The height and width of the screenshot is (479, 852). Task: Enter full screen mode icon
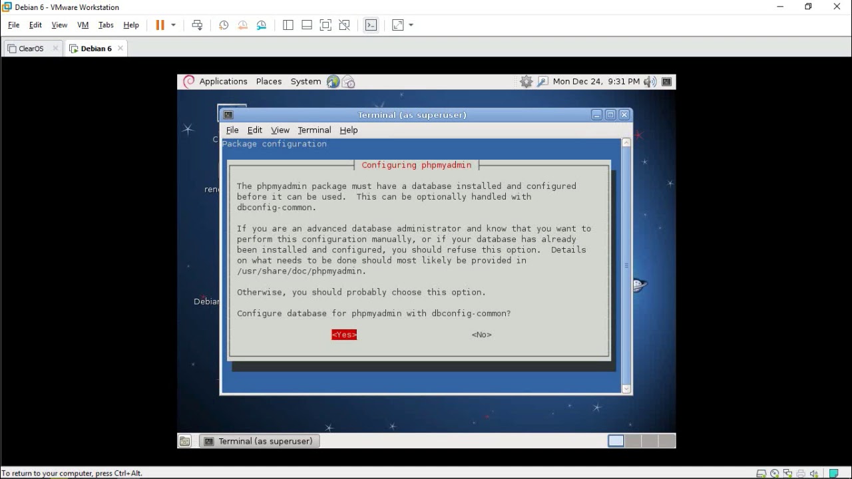click(325, 25)
